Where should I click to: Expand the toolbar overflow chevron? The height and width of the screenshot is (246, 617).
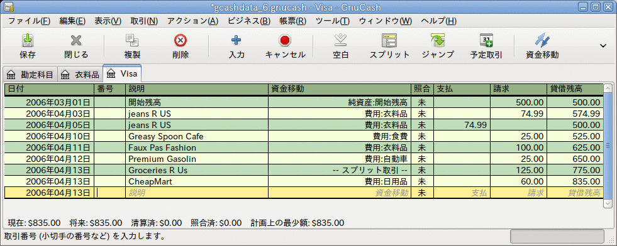(x=603, y=46)
